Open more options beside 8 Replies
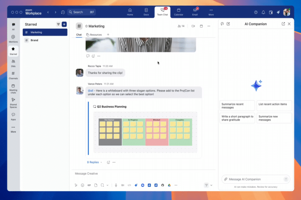This screenshot has height=200, width=301. pos(114,162)
